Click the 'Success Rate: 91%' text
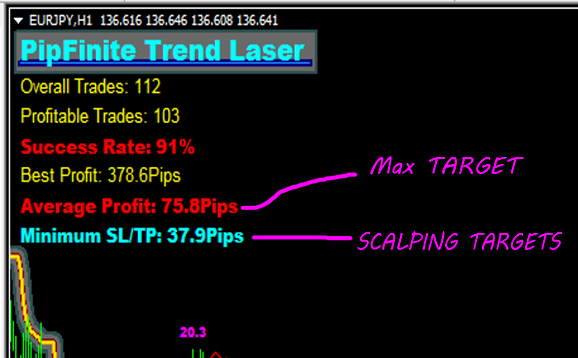 [108, 147]
